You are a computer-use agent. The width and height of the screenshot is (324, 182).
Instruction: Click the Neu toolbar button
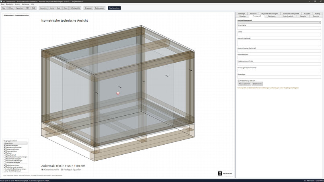[x=4, y=8]
